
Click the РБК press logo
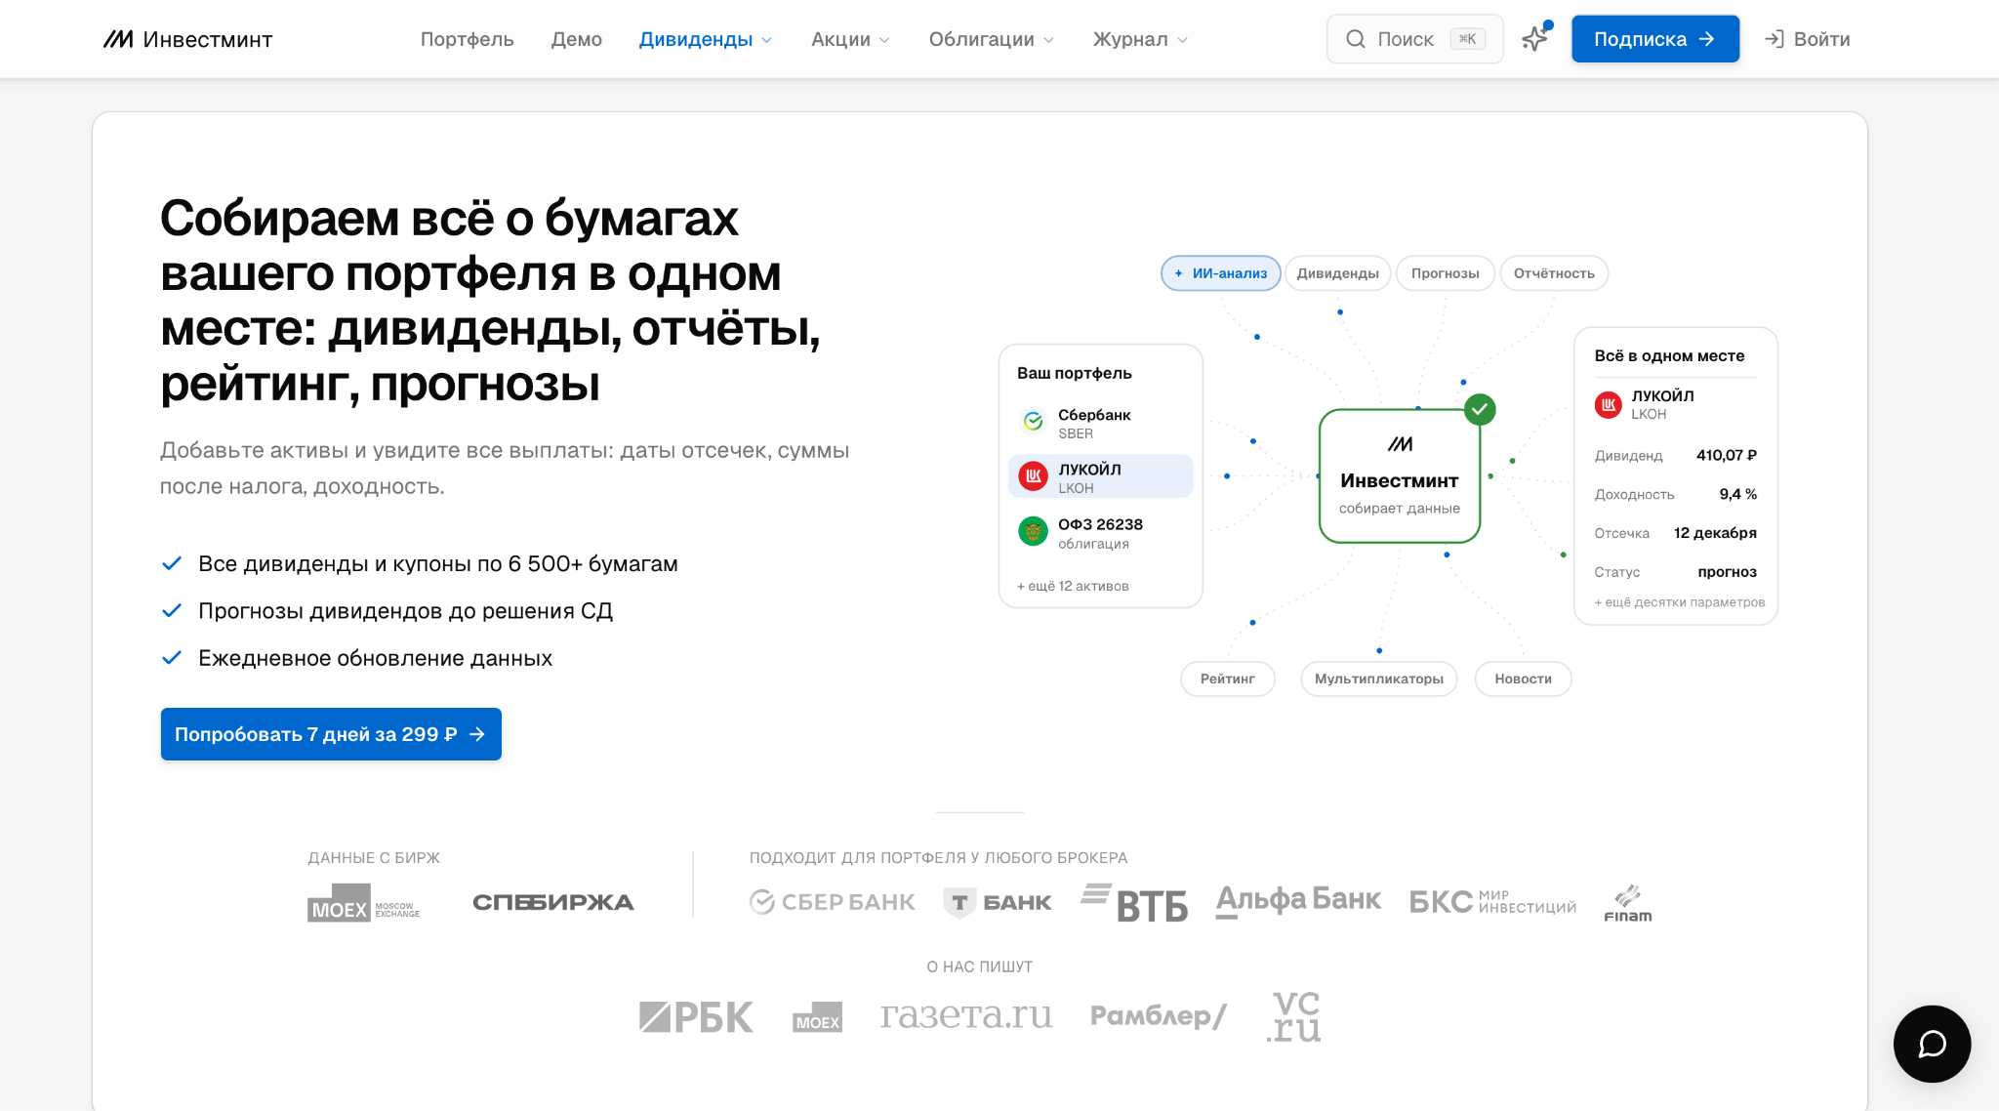click(696, 1017)
